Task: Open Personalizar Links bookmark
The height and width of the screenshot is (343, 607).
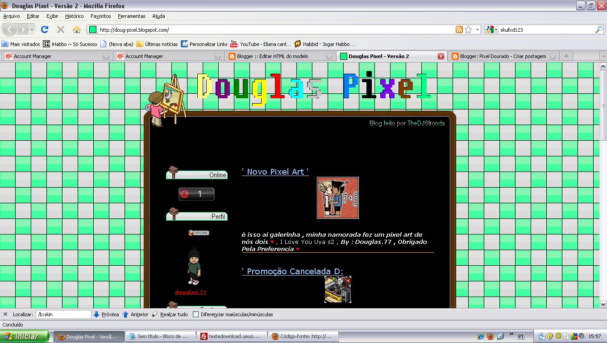Action: point(204,44)
